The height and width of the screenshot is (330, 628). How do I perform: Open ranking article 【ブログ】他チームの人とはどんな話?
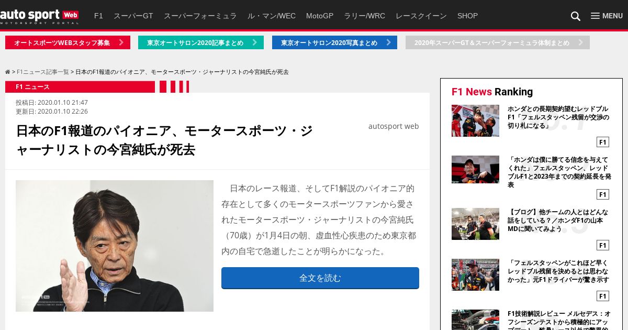click(x=558, y=221)
